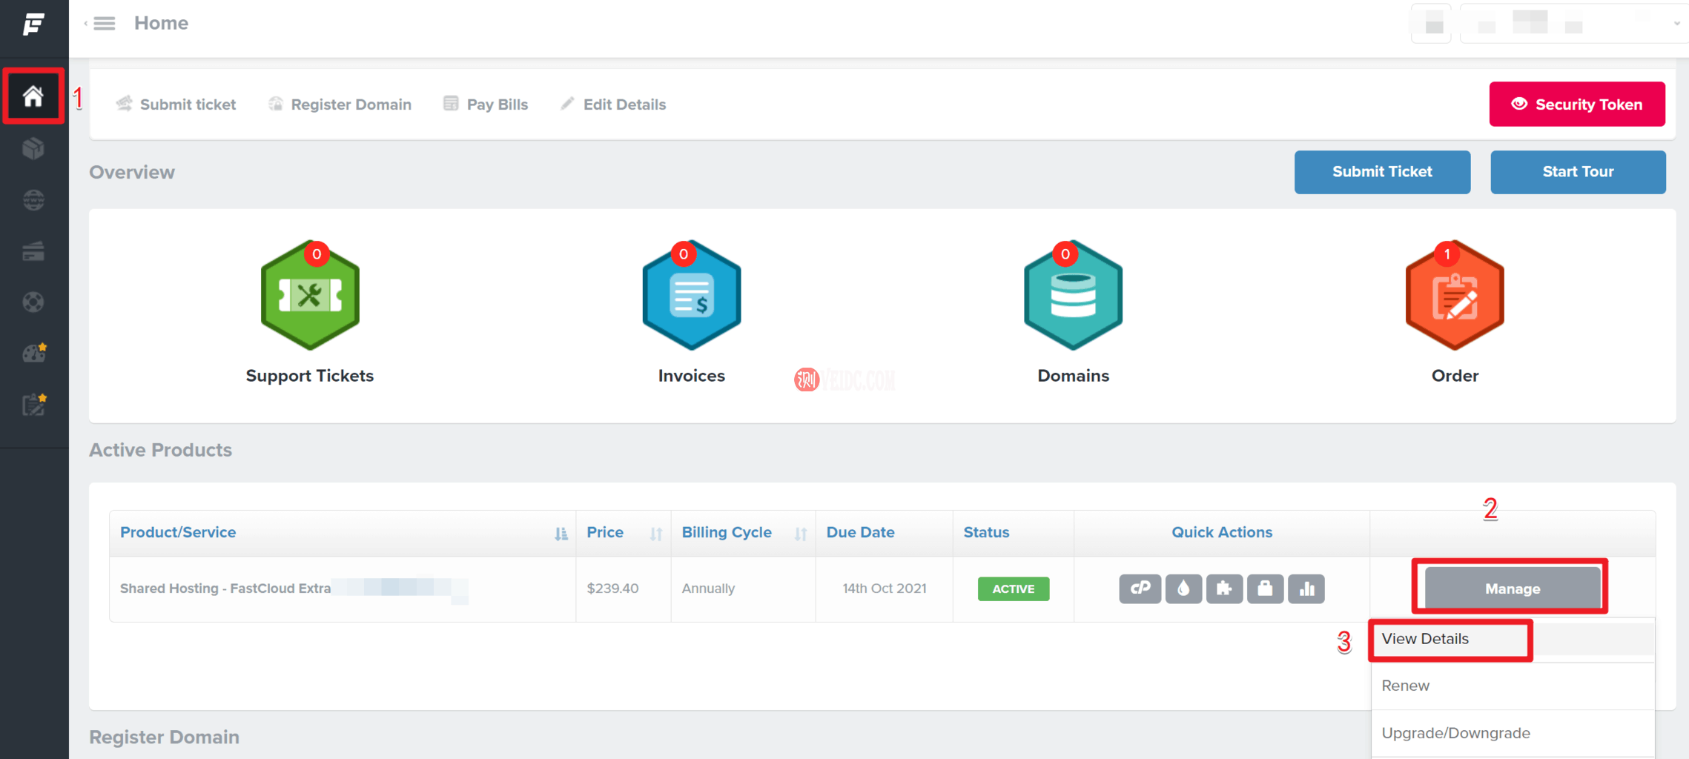
Task: Open the credit card Billing sidebar icon
Action: point(33,252)
